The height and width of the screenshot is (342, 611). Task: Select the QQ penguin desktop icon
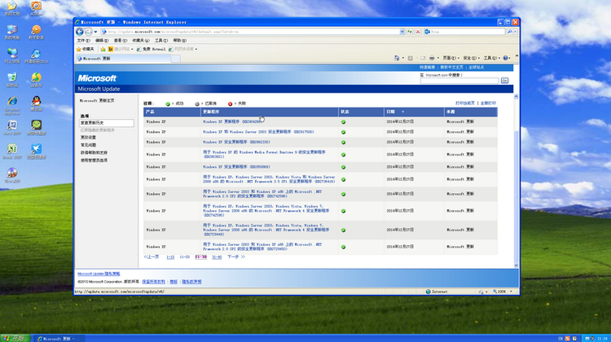coord(36,104)
